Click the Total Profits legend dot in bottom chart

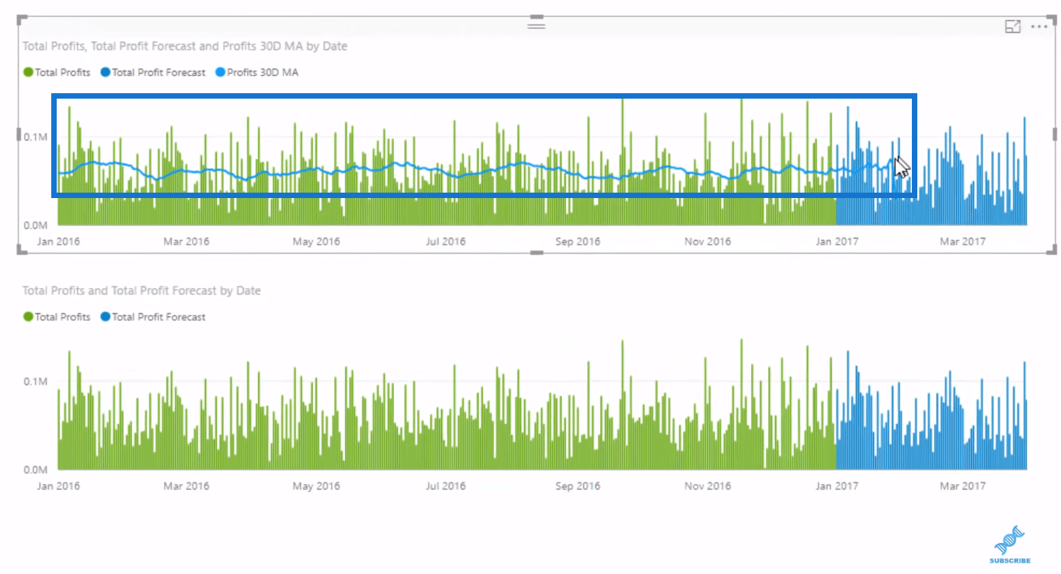(x=28, y=317)
